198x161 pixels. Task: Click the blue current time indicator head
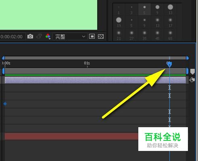169,64
